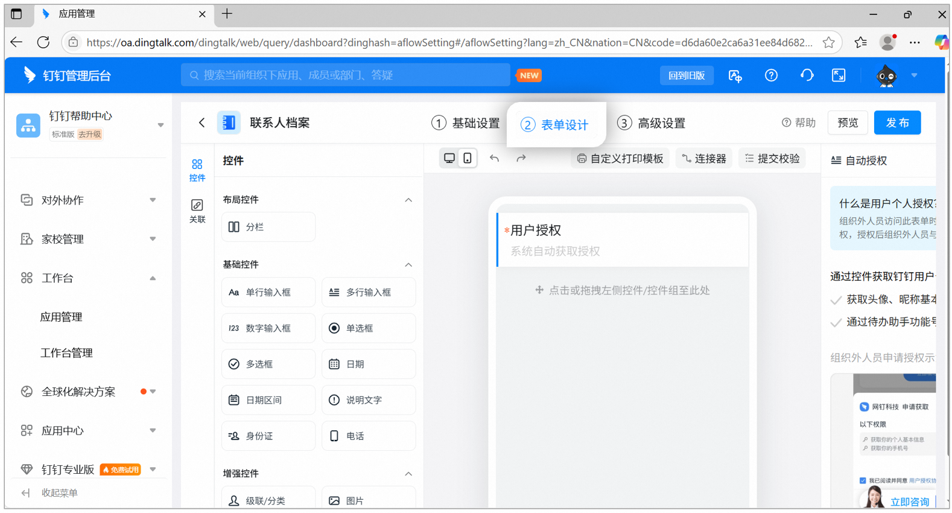Image resolution: width=952 pixels, height=513 pixels.
Task: Open 提交校验 settings
Action: [x=772, y=159]
